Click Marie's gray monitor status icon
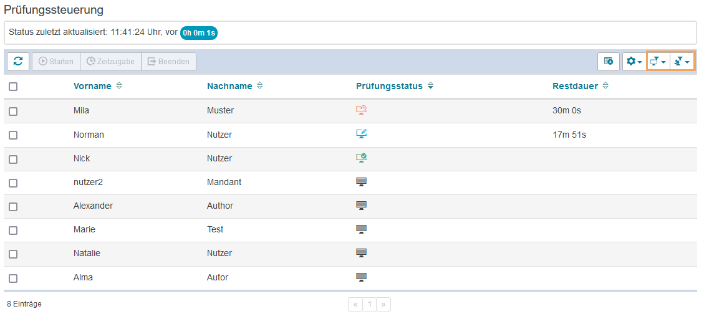704x314 pixels. [362, 229]
